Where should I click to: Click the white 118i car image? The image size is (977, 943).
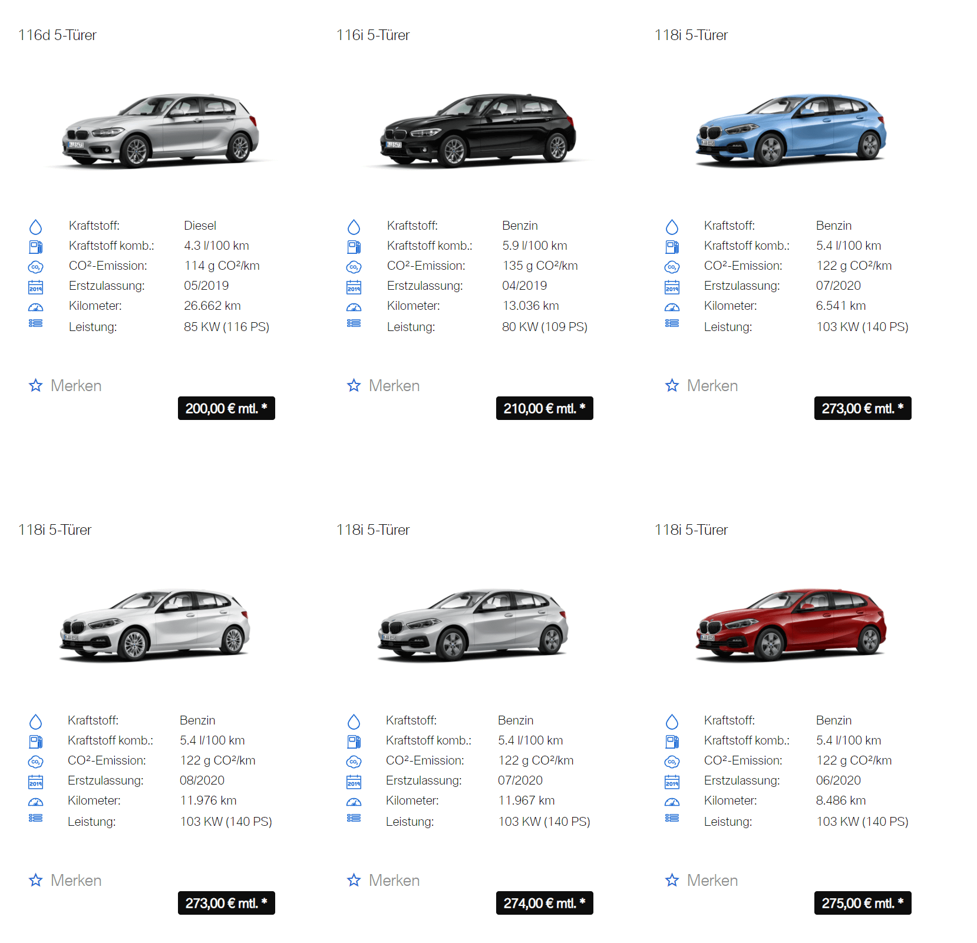click(155, 625)
